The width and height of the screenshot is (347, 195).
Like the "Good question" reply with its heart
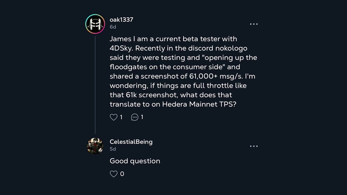tap(114, 174)
